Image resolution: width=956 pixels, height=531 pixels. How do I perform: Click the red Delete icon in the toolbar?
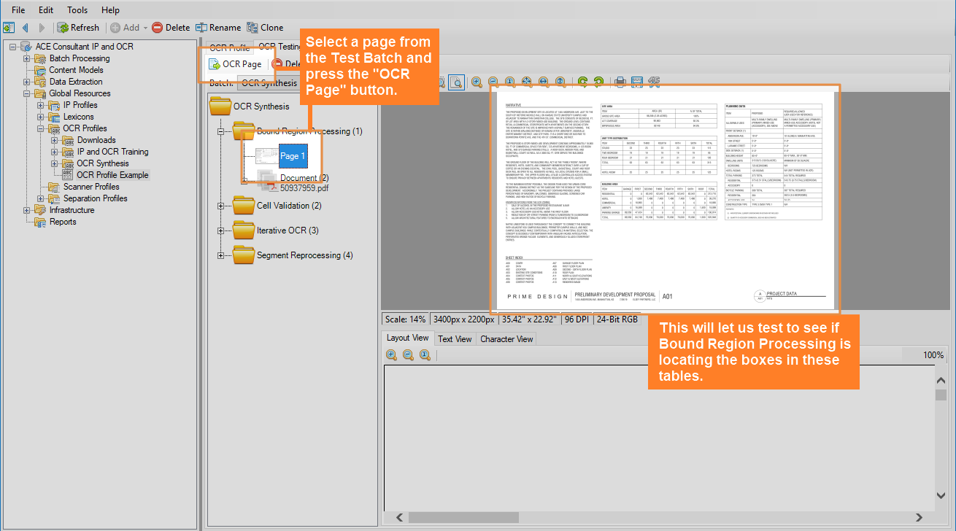(157, 28)
